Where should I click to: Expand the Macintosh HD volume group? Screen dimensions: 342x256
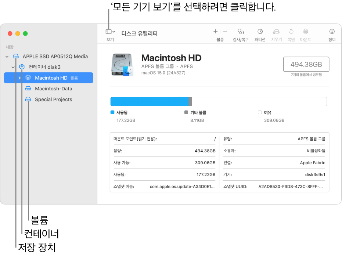19,78
